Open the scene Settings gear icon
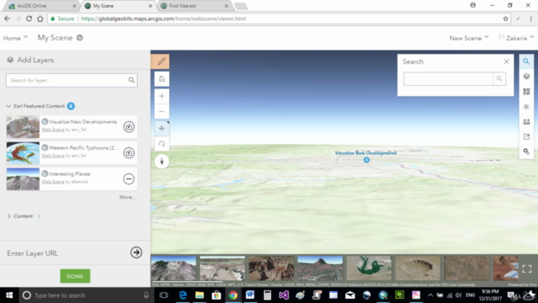 click(x=526, y=151)
